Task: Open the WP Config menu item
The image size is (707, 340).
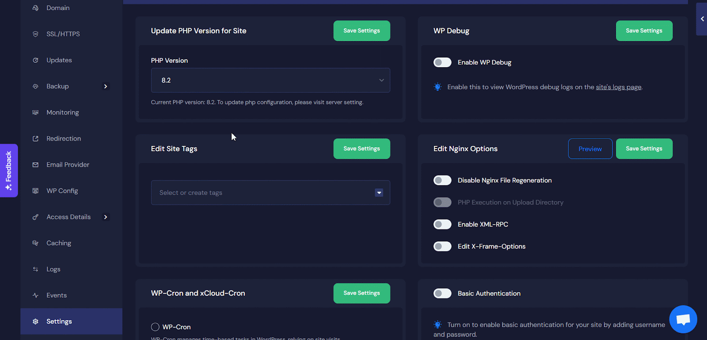Action: [x=62, y=191]
